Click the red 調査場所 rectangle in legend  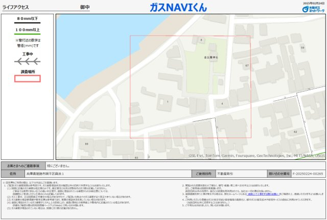pos(27,78)
